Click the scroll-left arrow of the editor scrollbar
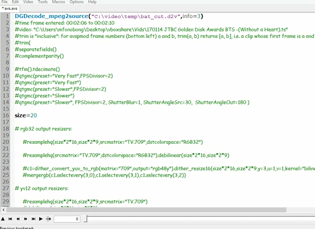Viewport: 315px width, 229px height. pos(3,210)
